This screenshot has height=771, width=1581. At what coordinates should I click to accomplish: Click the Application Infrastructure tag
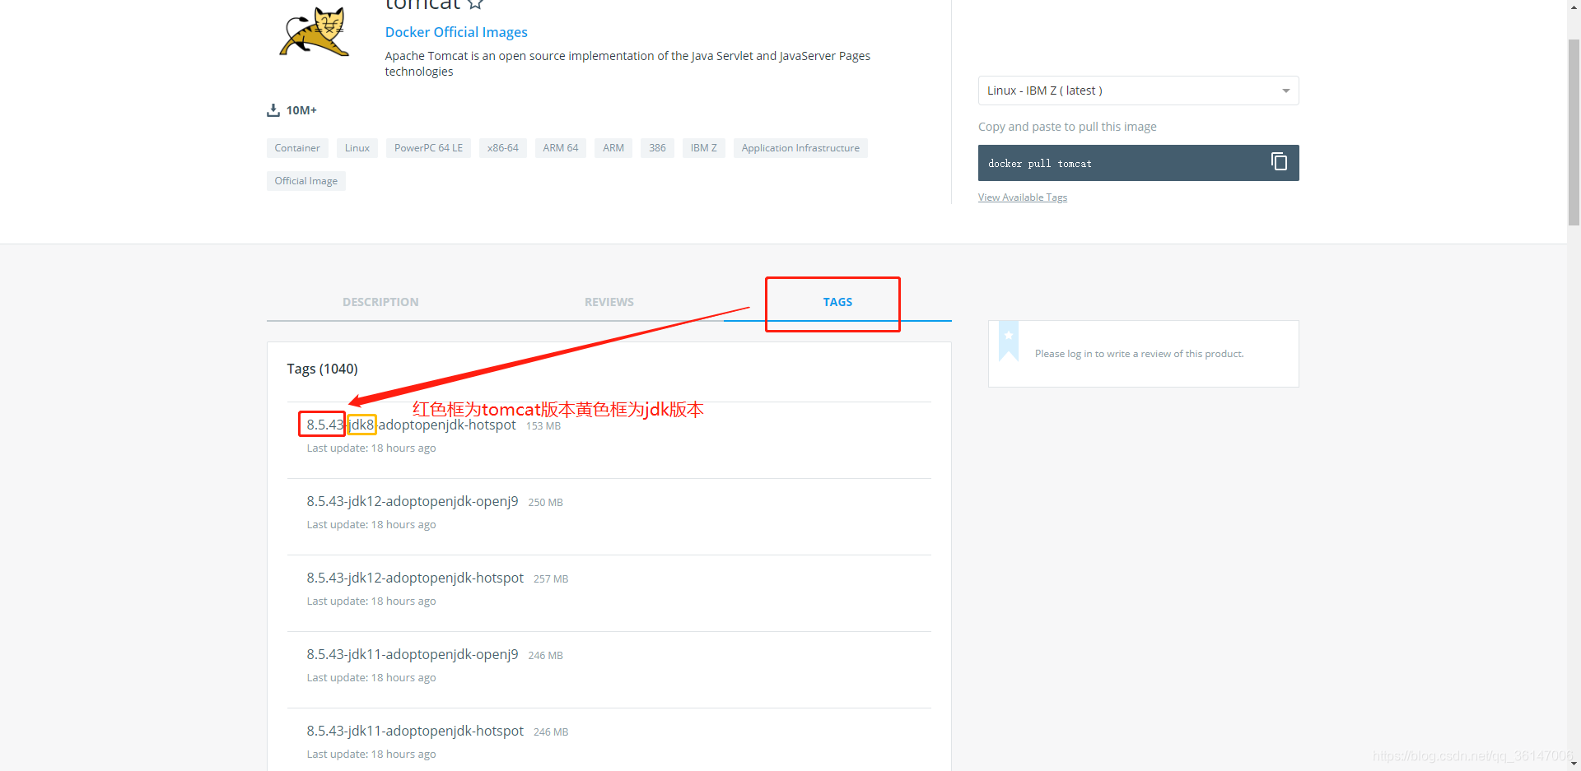pyautogui.click(x=800, y=148)
